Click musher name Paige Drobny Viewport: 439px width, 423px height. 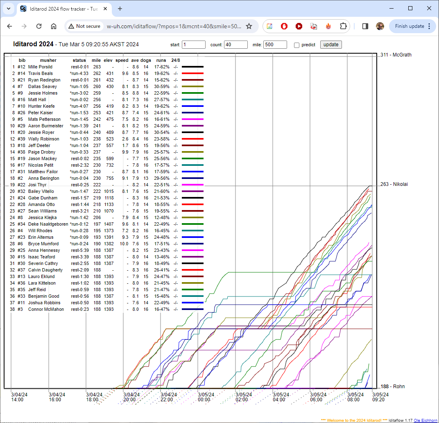coord(42,152)
